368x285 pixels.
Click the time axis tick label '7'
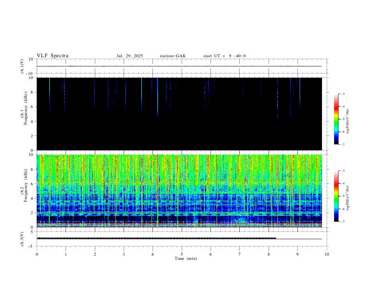click(240, 254)
